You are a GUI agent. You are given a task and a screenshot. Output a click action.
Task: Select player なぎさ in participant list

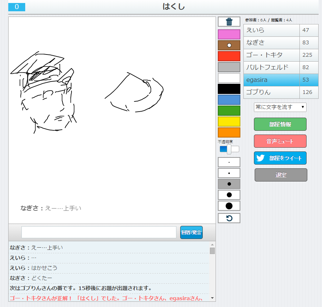[x=272, y=43]
